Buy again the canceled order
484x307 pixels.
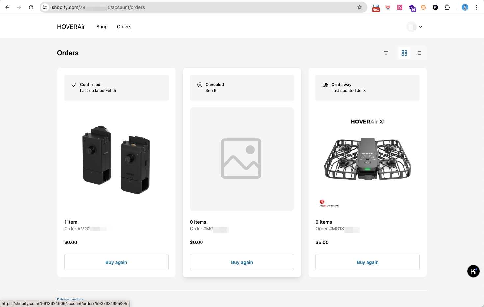tap(242, 262)
